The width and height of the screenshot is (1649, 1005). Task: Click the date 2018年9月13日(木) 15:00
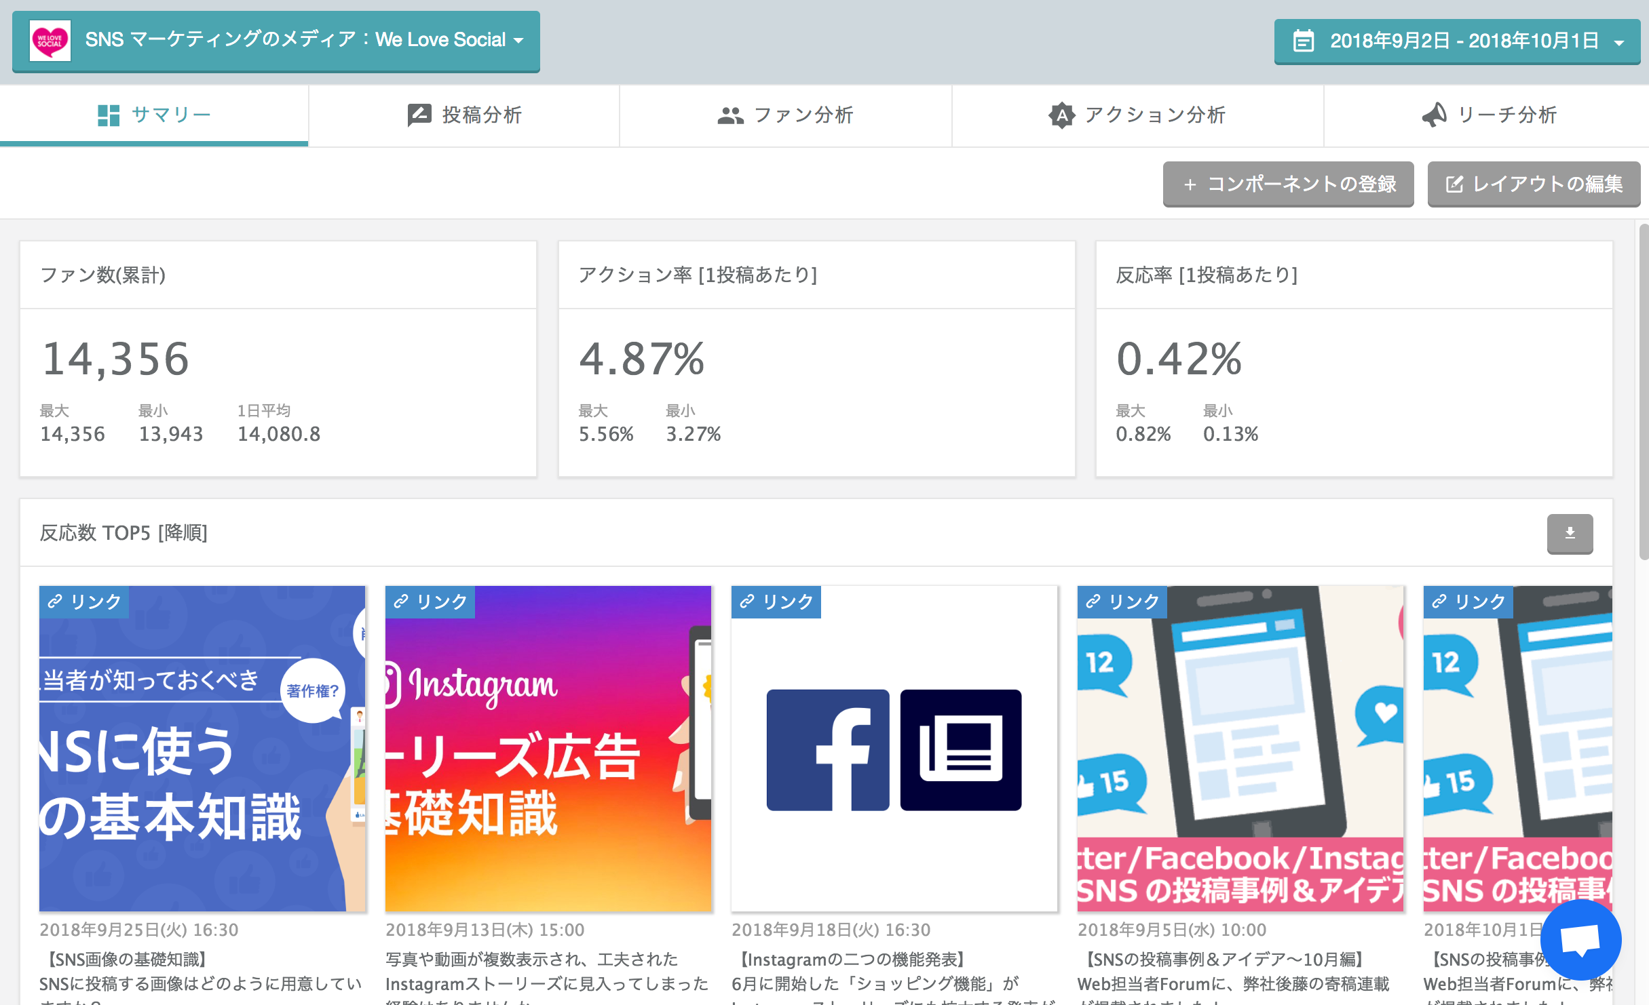click(485, 930)
